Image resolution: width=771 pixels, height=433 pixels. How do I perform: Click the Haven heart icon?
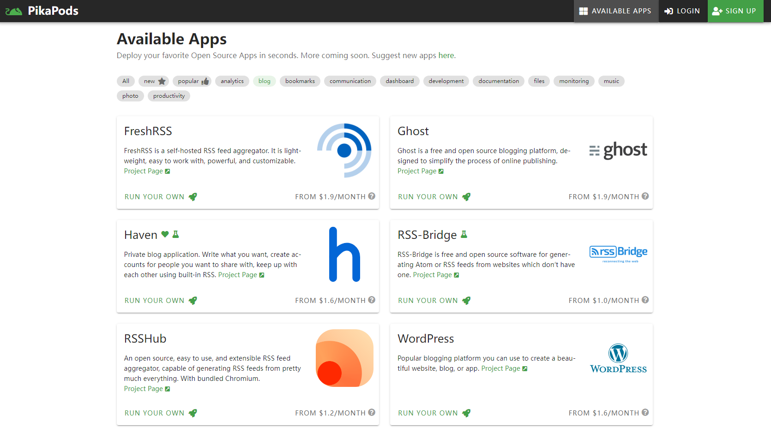pos(165,235)
